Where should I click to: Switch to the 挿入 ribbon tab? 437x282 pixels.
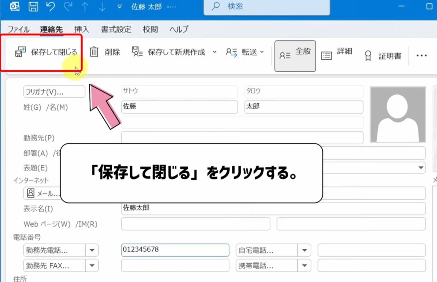[x=82, y=29]
